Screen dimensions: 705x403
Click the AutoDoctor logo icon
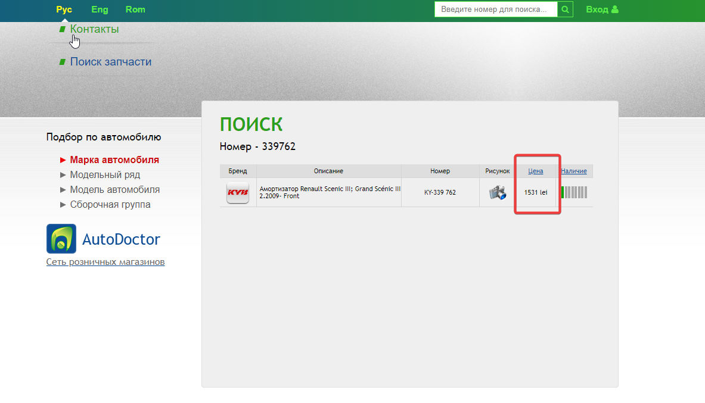click(x=61, y=239)
